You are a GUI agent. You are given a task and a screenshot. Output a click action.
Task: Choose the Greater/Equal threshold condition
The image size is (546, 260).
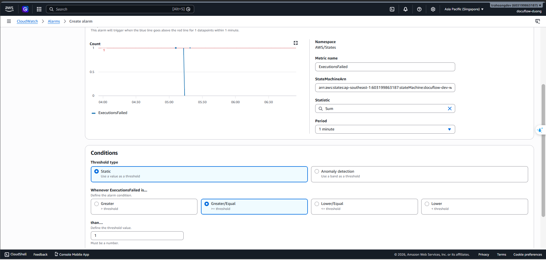[x=254, y=207]
